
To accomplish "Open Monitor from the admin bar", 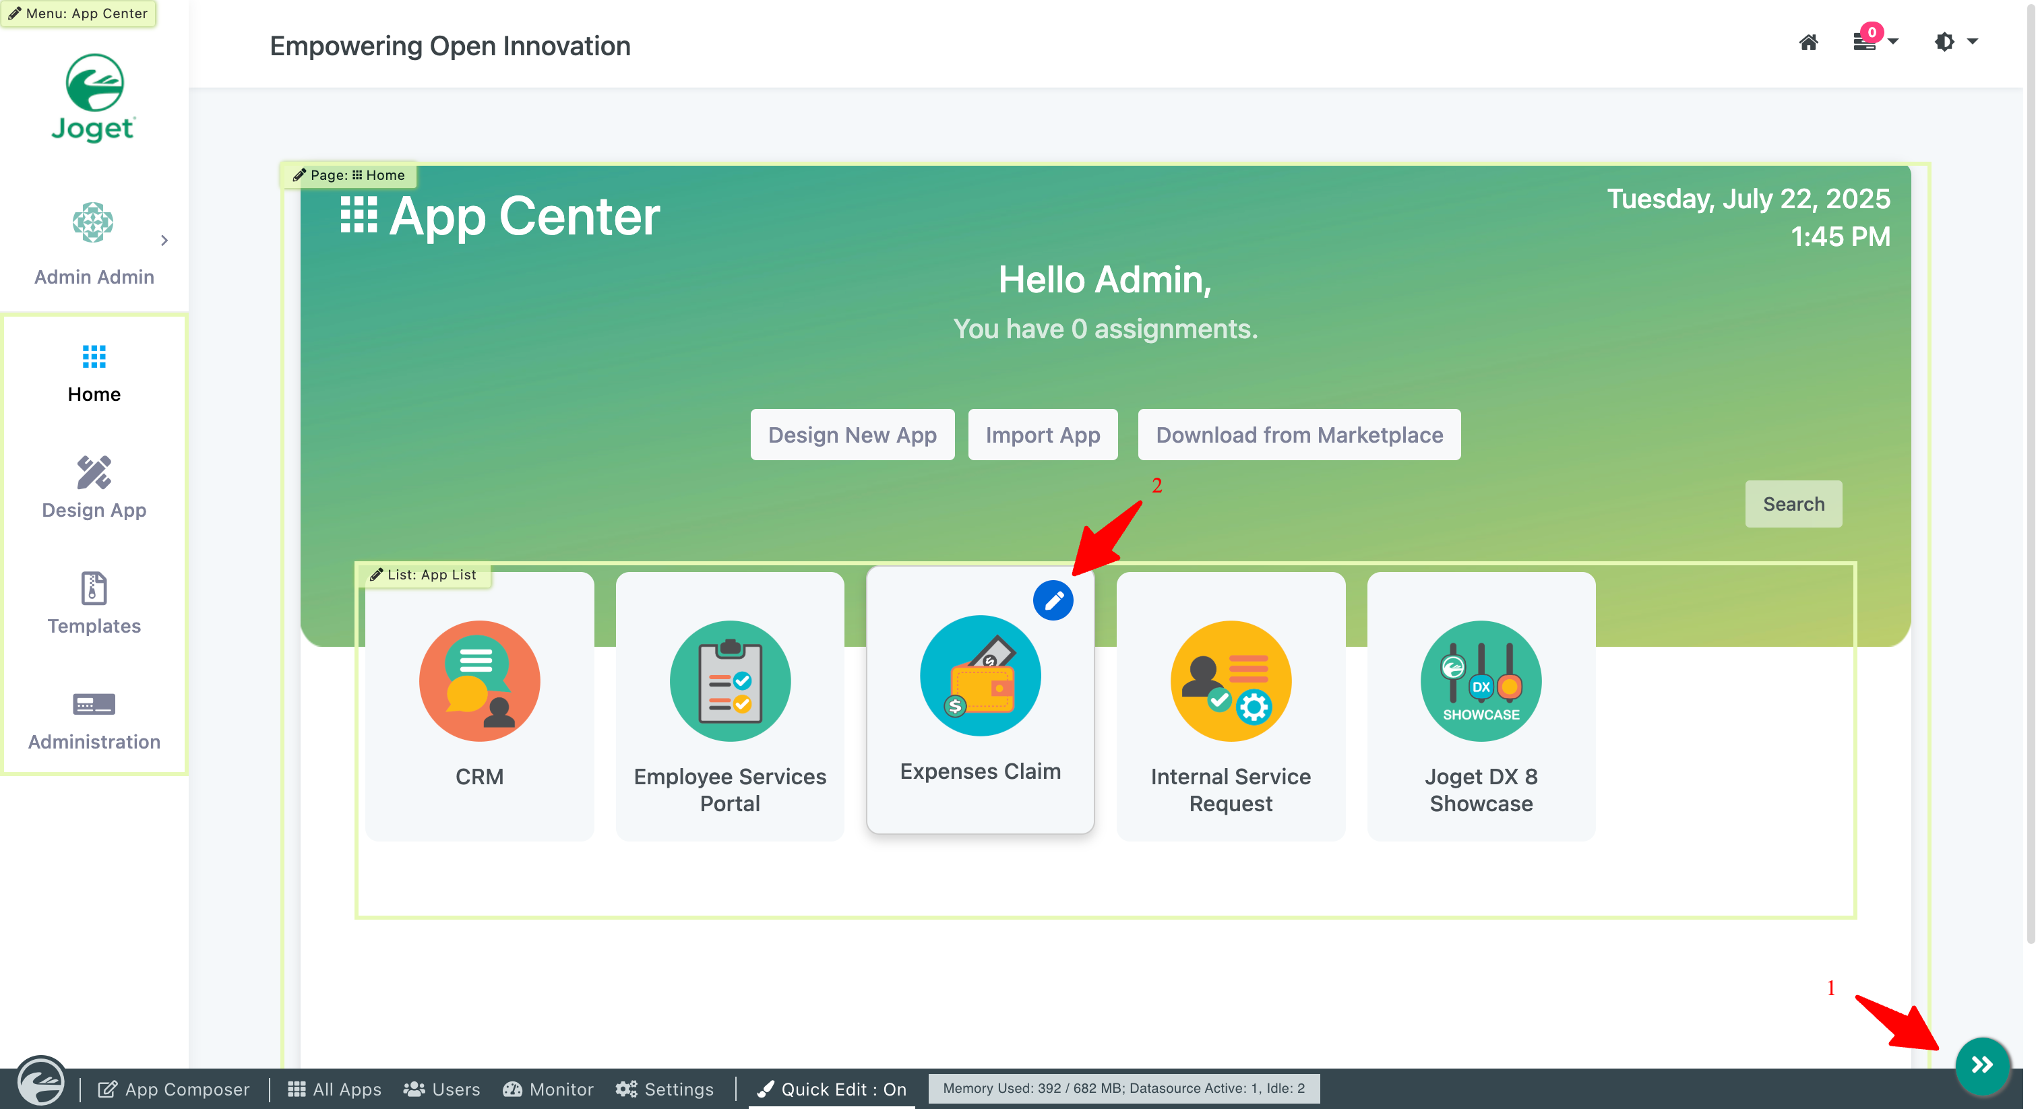I will (x=549, y=1089).
